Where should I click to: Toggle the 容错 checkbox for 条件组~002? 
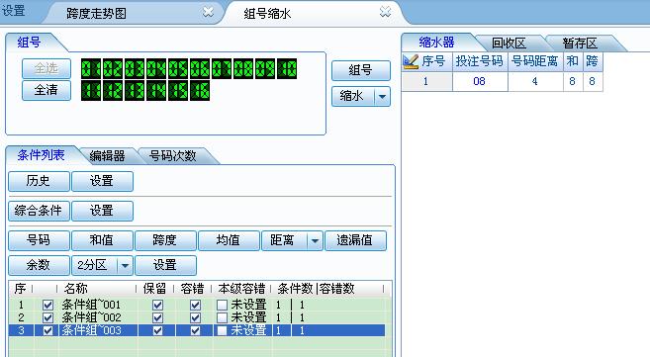point(195,318)
